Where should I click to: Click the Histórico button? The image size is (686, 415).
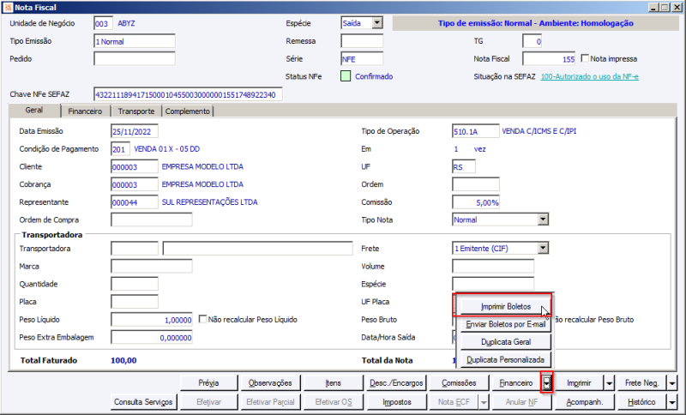point(641,402)
